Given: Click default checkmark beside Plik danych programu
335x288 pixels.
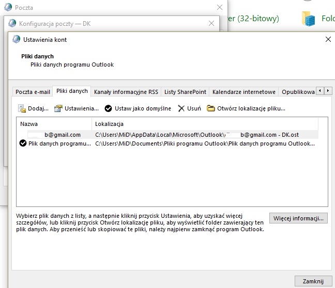Looking at the screenshot, I should pyautogui.click(x=23, y=143).
